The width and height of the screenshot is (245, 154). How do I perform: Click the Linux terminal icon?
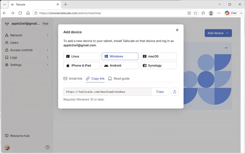[x=68, y=56]
